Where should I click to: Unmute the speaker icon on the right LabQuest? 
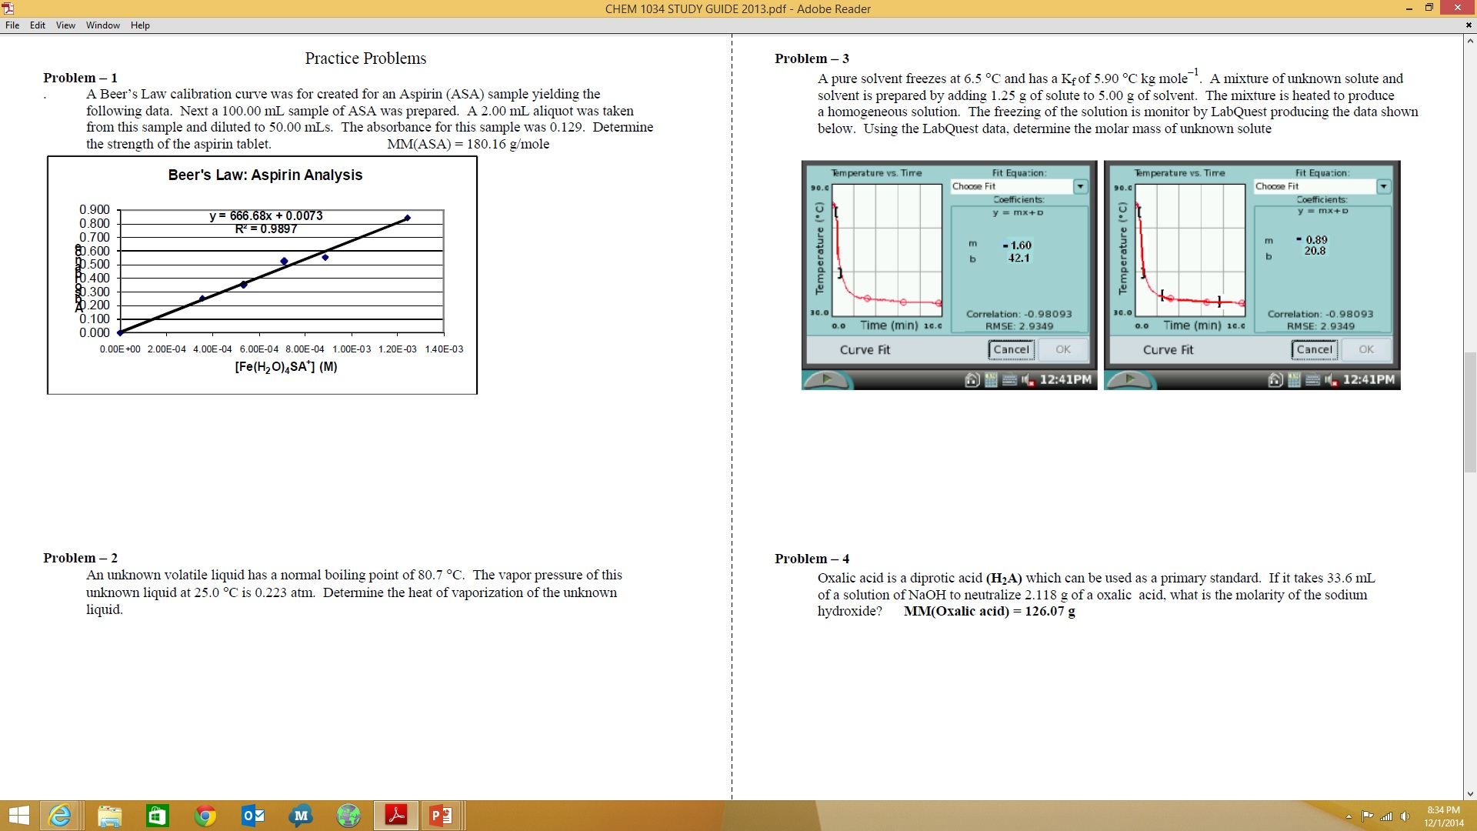point(1329,379)
